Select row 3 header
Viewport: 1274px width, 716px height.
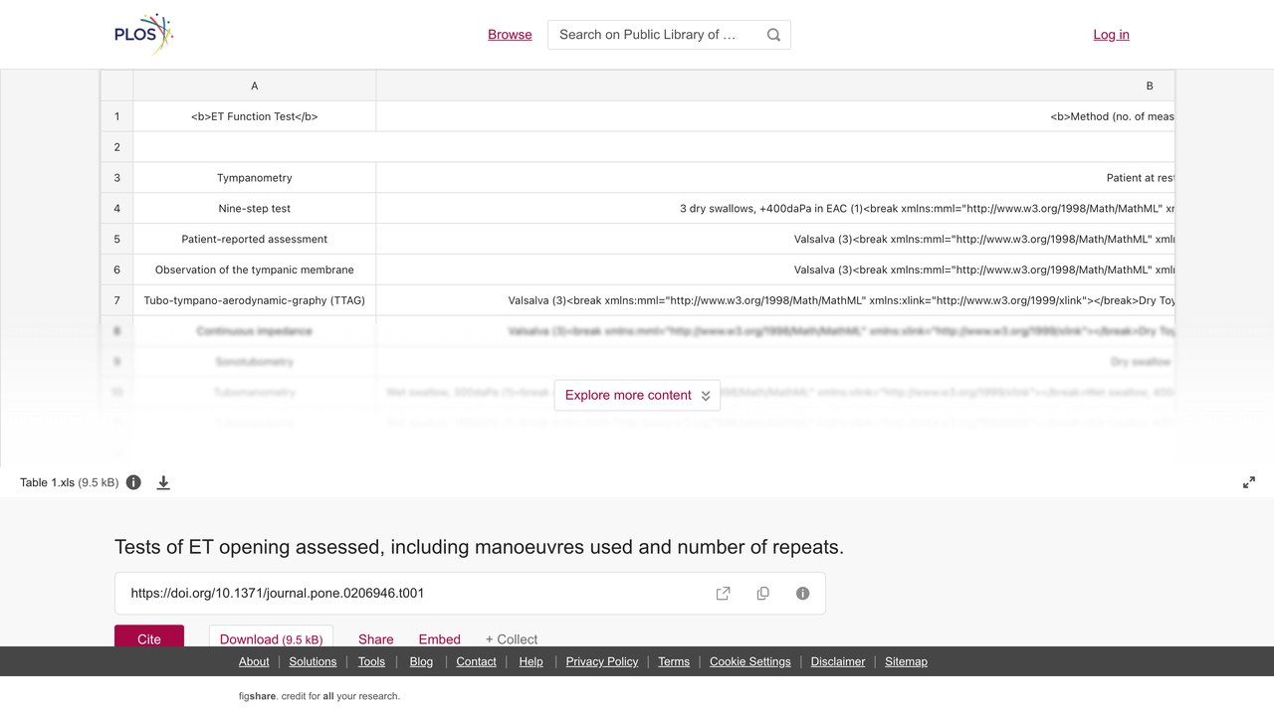tap(116, 178)
